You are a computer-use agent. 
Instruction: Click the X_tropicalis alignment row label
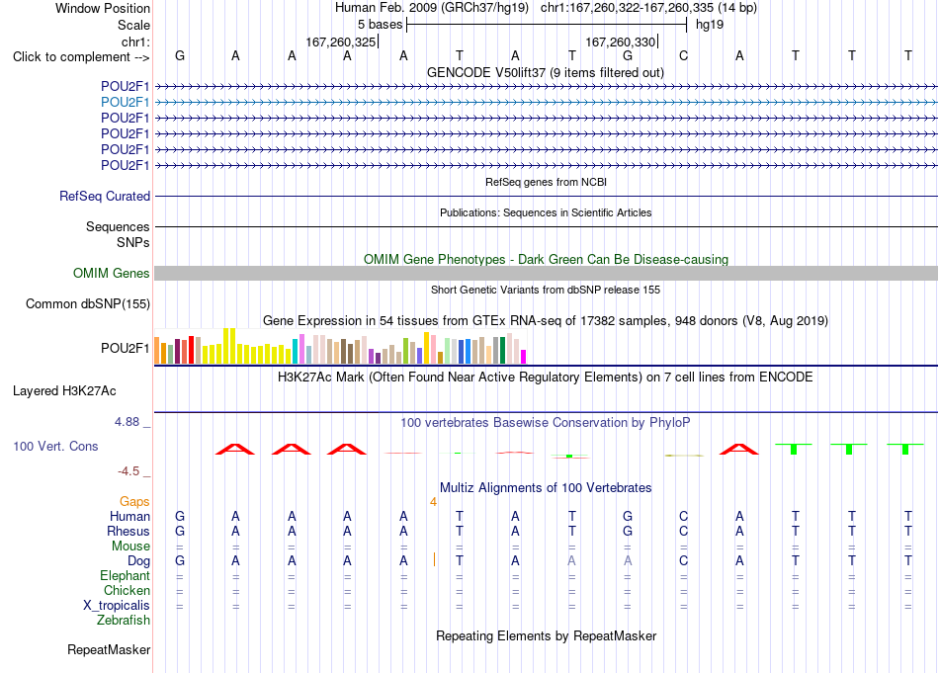(117, 606)
